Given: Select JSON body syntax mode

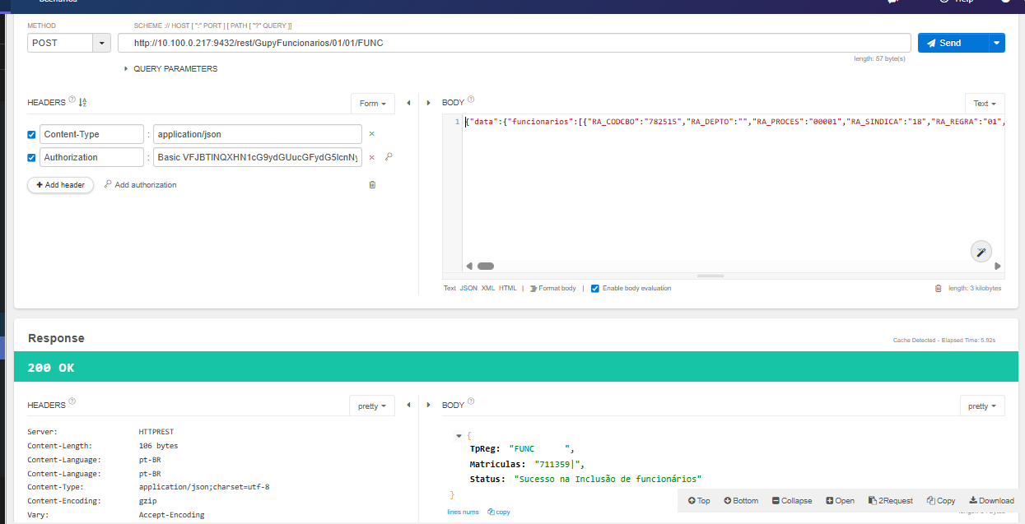Looking at the screenshot, I should tap(468, 289).
